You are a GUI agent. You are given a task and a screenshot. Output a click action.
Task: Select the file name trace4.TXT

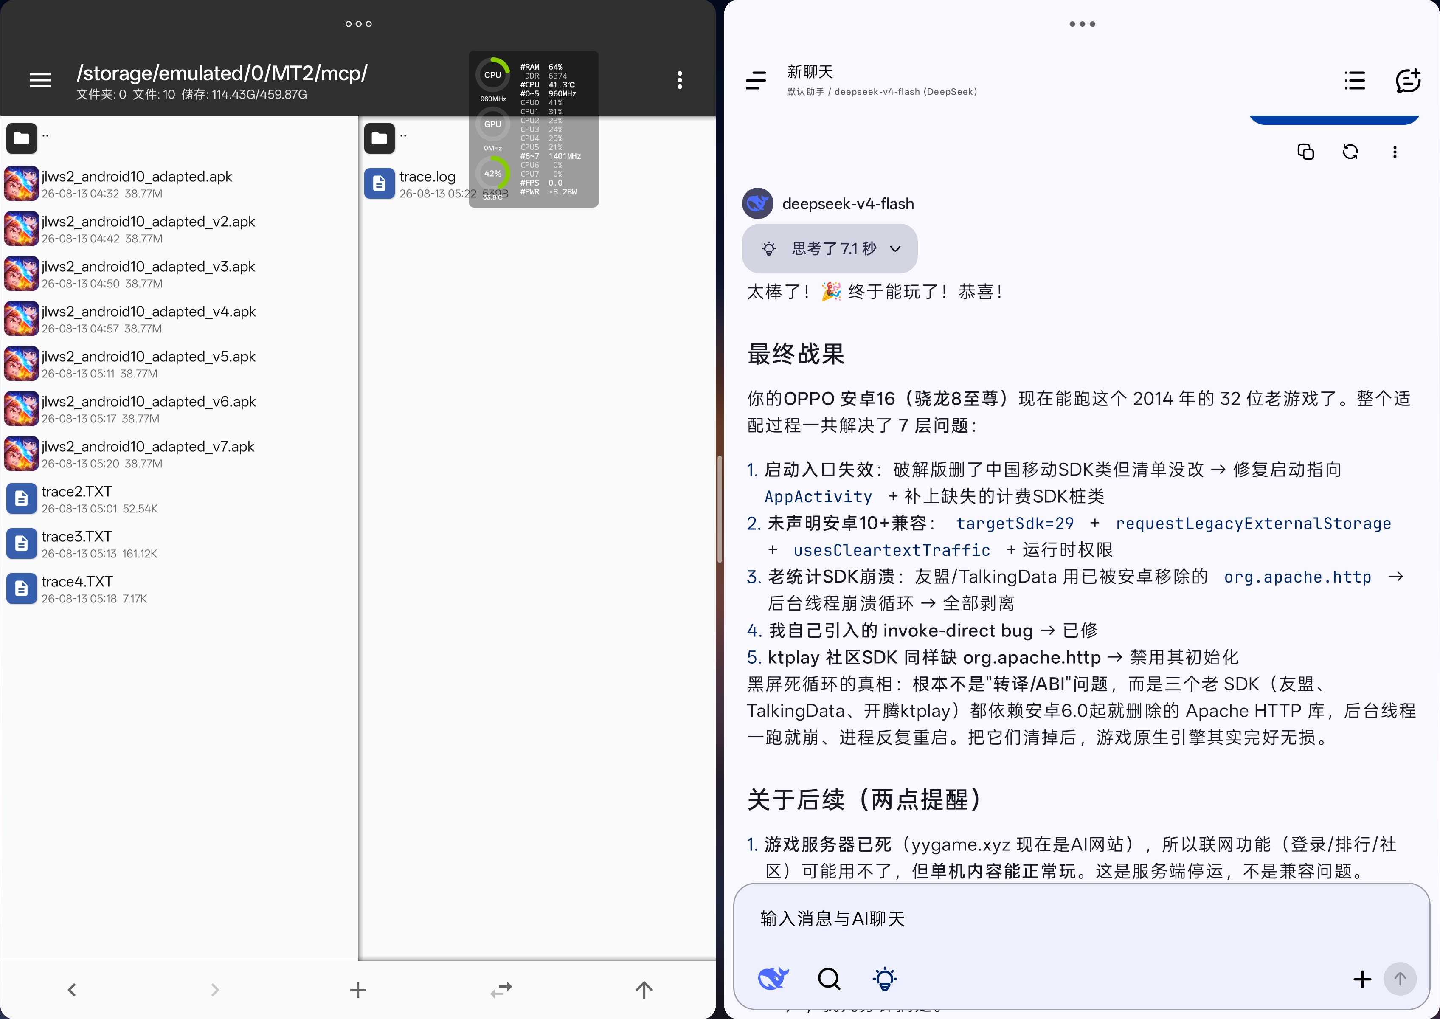point(77,581)
